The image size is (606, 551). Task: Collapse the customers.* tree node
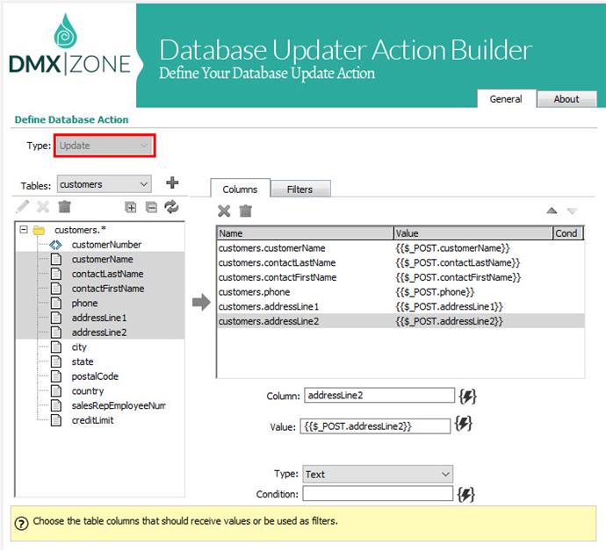coord(24,230)
